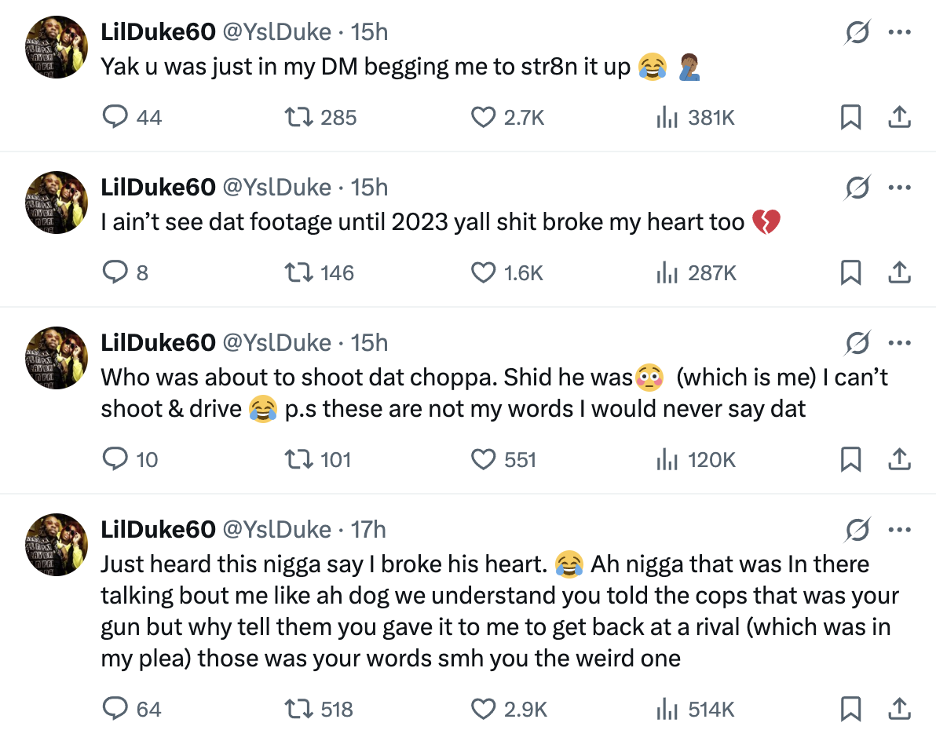Bookmark the broken heart tweet
This screenshot has height=741, width=936.
(852, 272)
